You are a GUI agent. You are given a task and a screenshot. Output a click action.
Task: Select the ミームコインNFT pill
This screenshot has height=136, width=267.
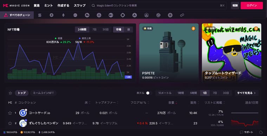[x=43, y=93]
